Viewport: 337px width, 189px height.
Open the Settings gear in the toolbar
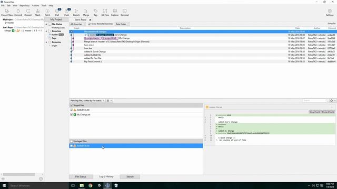click(x=330, y=13)
